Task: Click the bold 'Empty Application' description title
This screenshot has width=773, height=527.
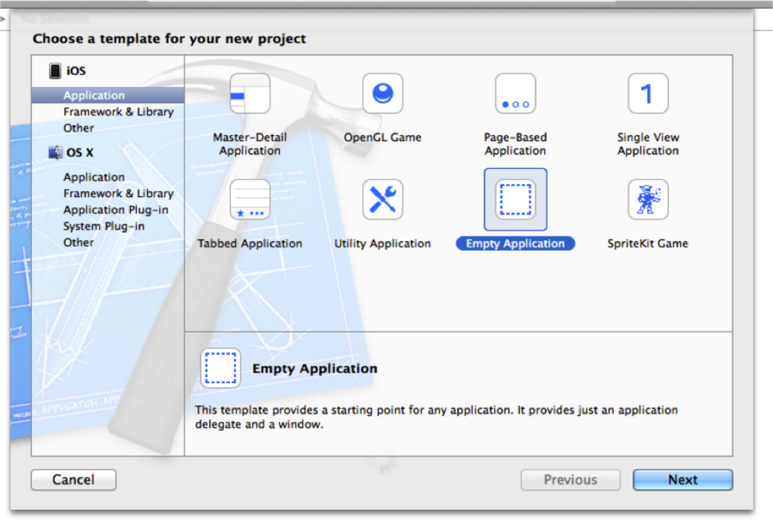Action: tap(315, 368)
